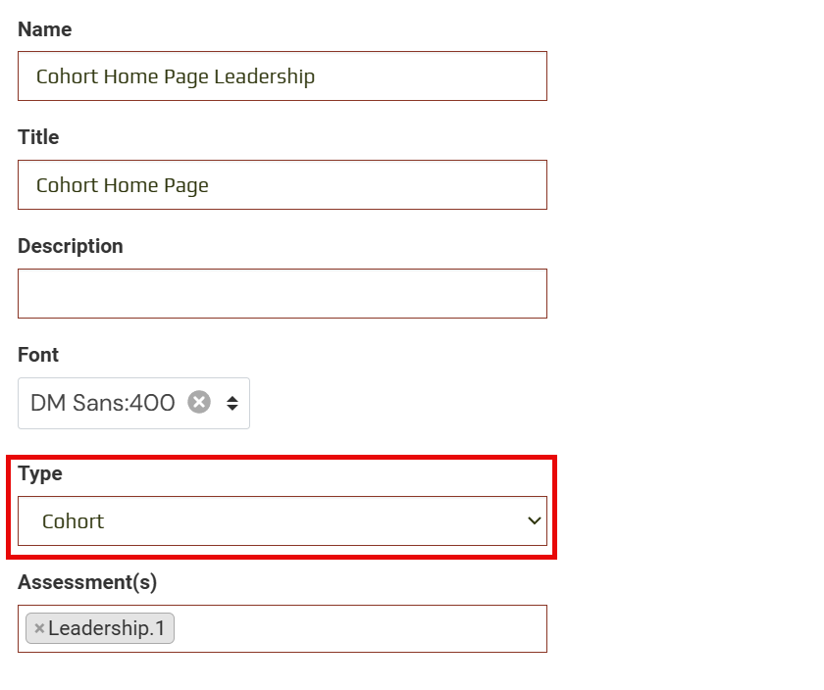Click the selected value Cohort in Type
This screenshot has width=824, height=690.
coord(74,521)
